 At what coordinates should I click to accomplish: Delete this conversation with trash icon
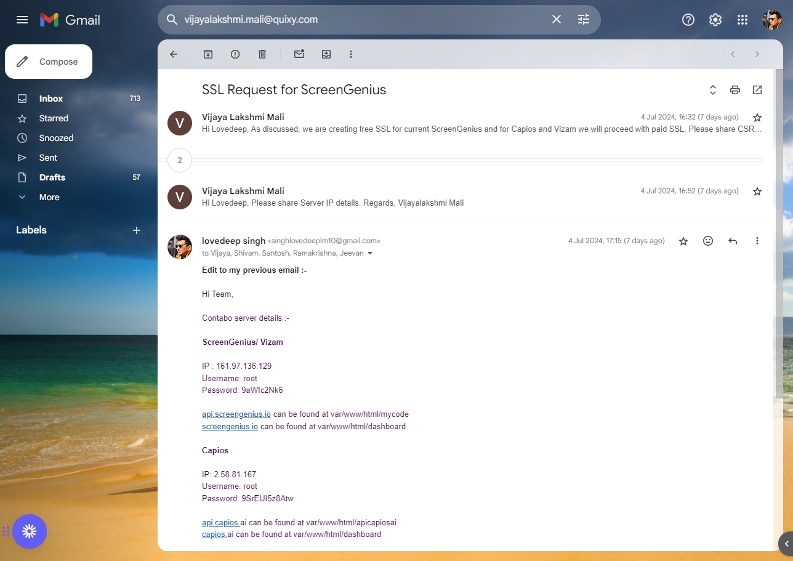(x=262, y=54)
